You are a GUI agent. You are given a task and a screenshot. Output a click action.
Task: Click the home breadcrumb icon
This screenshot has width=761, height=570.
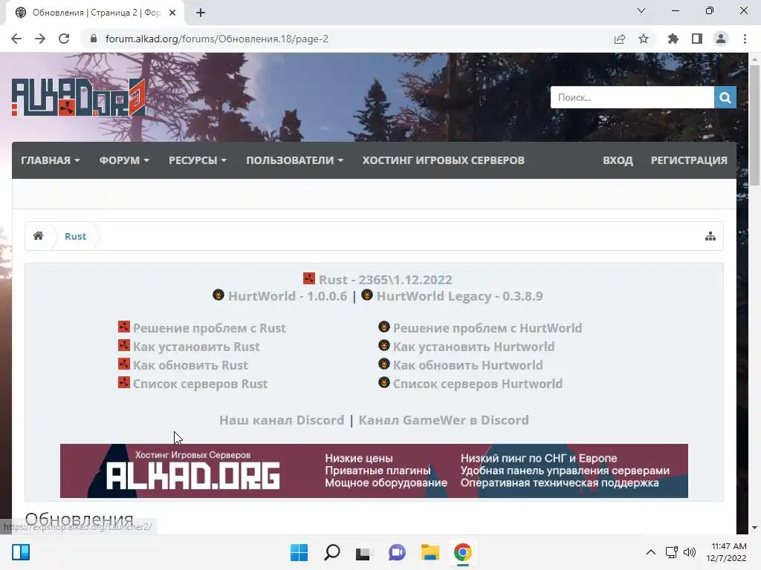pyautogui.click(x=39, y=236)
